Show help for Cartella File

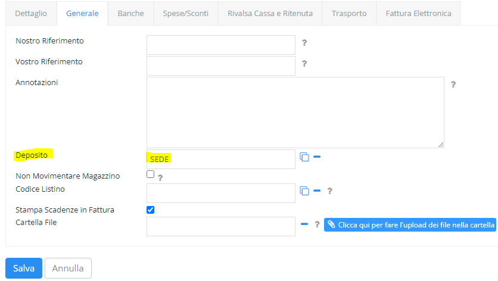pyautogui.click(x=317, y=224)
